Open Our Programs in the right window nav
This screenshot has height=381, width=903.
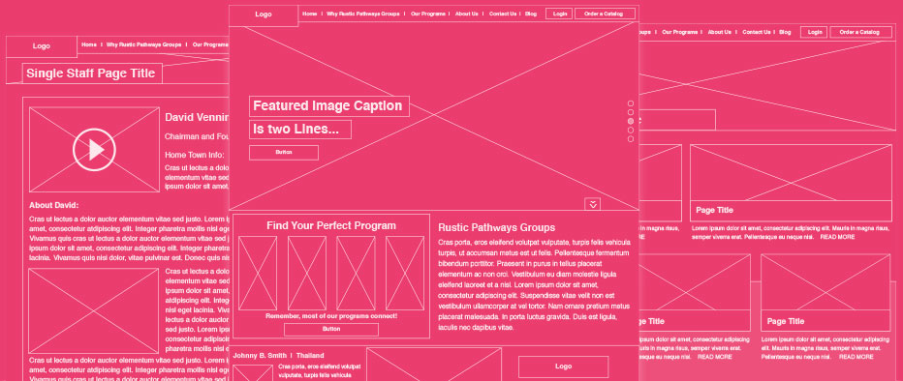click(680, 32)
